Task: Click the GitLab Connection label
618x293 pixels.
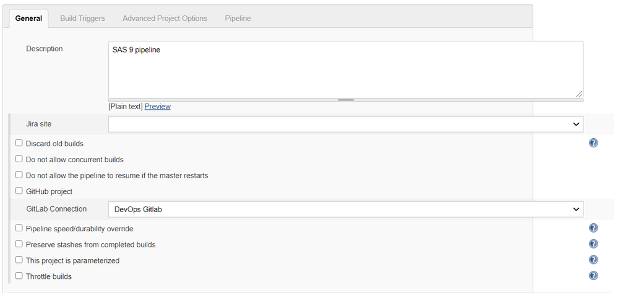Action: [56, 209]
